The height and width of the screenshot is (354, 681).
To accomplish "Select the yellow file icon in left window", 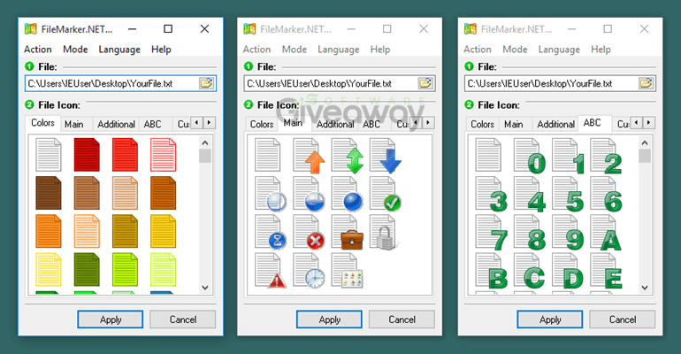I will (163, 231).
